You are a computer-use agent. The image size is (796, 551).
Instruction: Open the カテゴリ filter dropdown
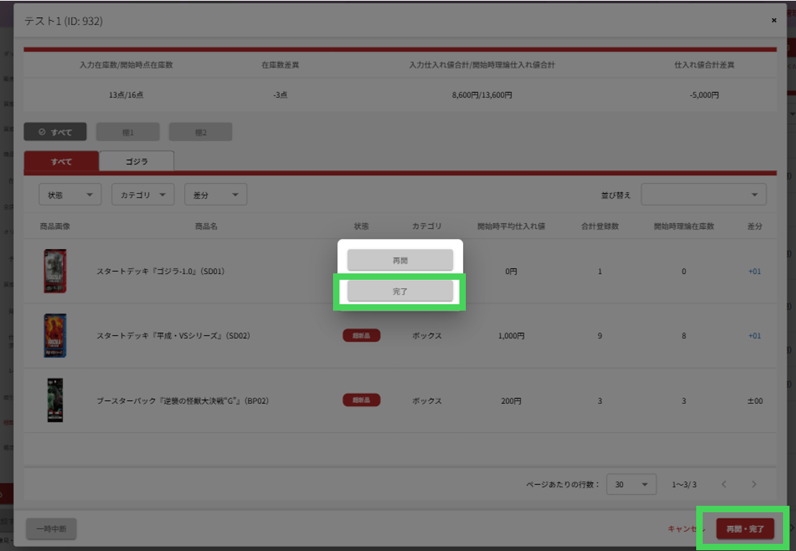pos(143,194)
